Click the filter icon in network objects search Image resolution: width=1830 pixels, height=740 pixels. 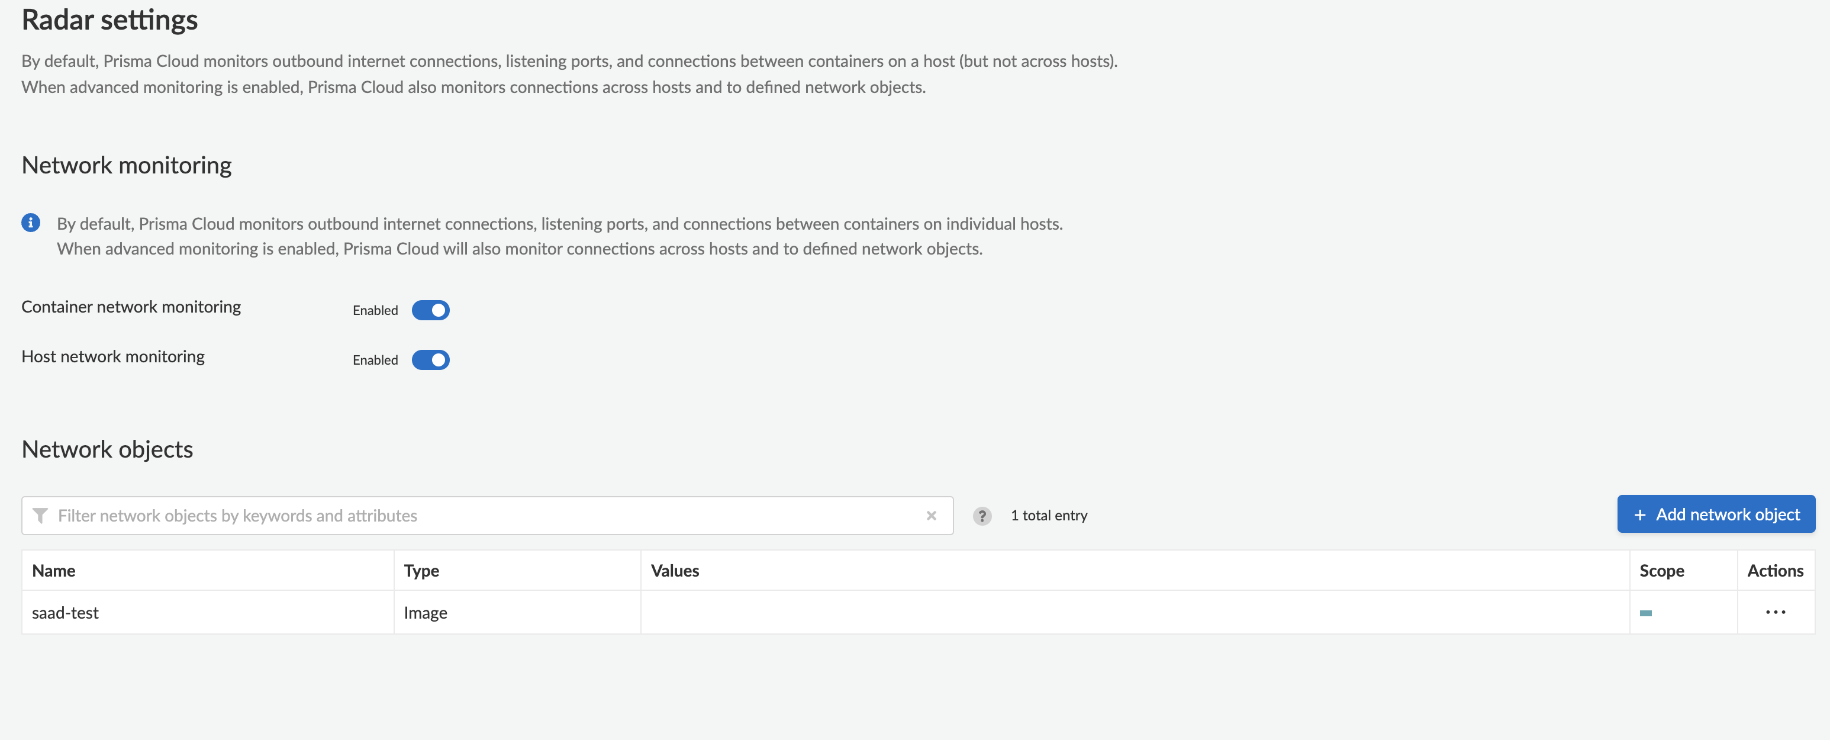[38, 514]
